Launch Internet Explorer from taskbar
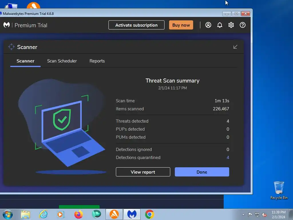The height and width of the screenshot is (220, 293). coord(43,214)
